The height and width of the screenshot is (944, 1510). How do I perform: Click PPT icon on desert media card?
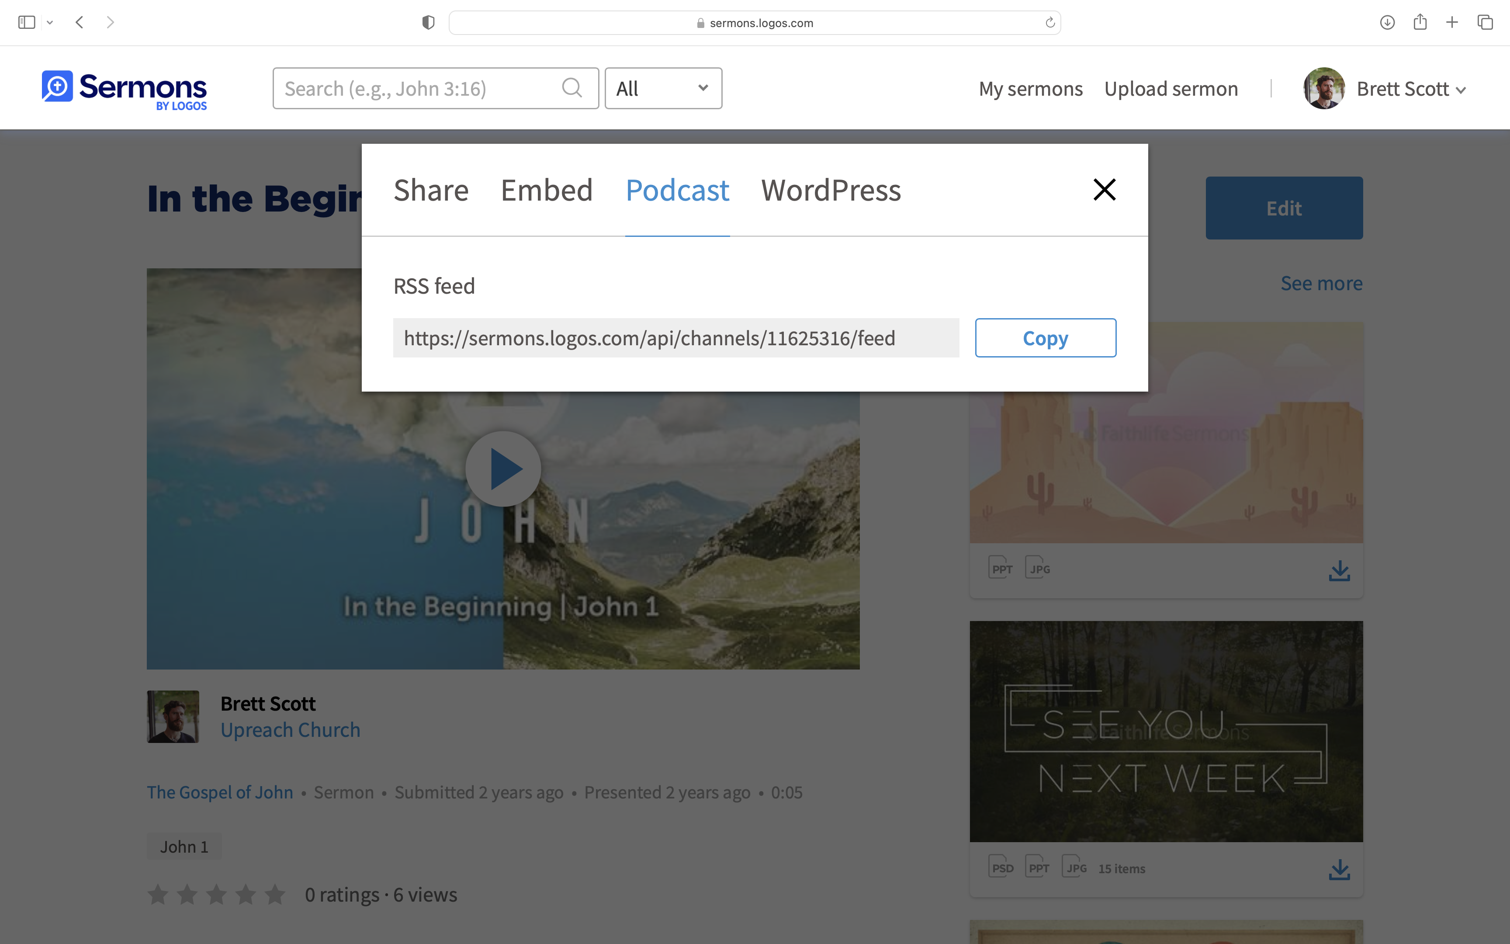click(1001, 568)
